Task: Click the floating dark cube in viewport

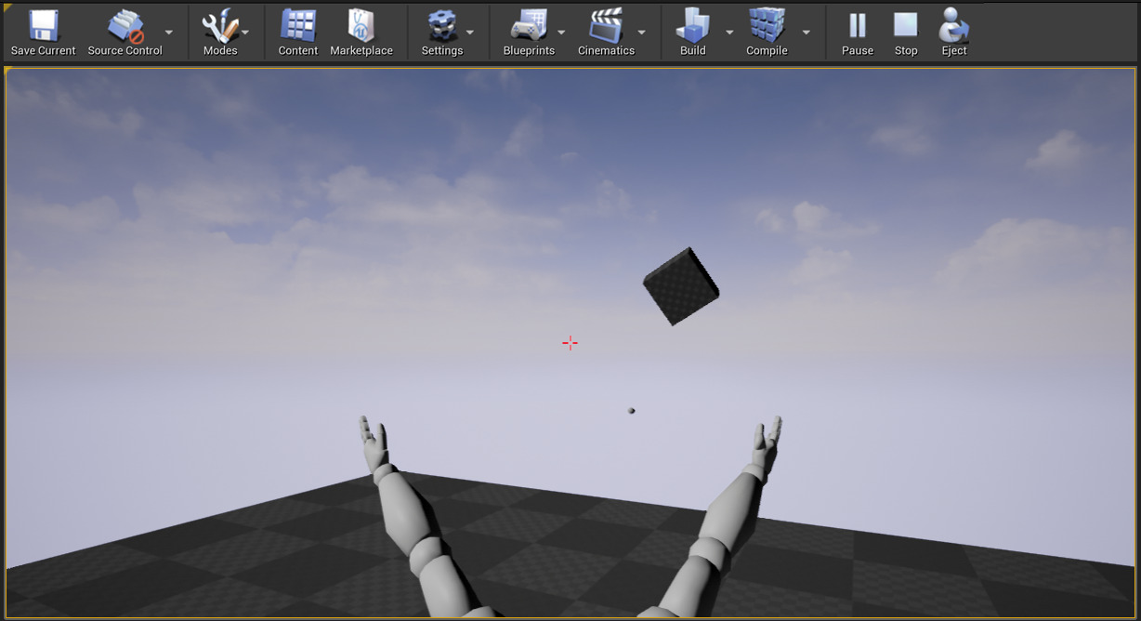Action: [x=681, y=286]
